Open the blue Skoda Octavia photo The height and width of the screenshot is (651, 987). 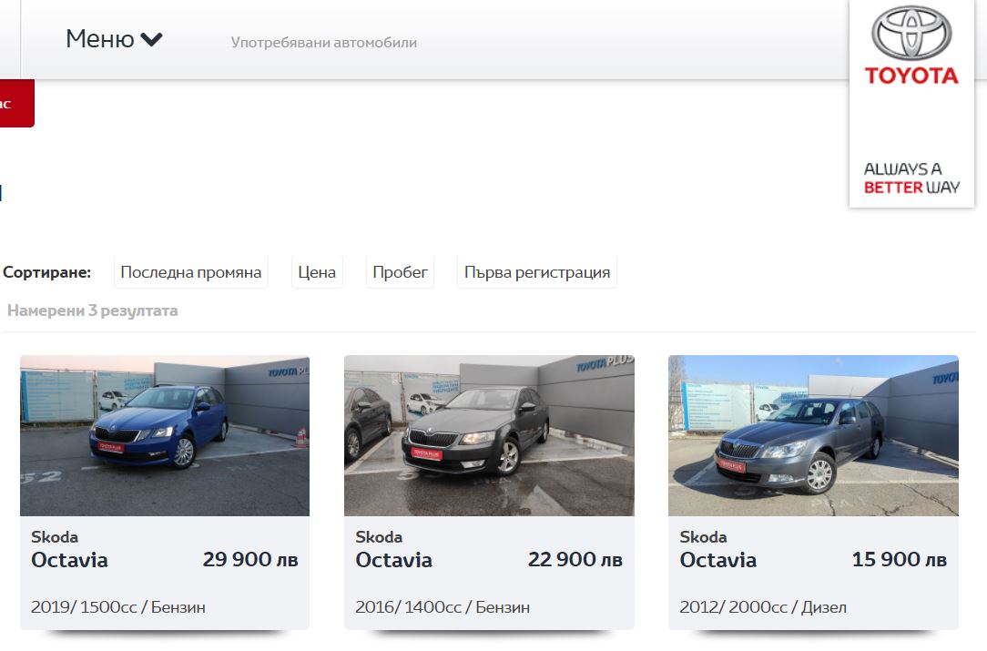165,435
